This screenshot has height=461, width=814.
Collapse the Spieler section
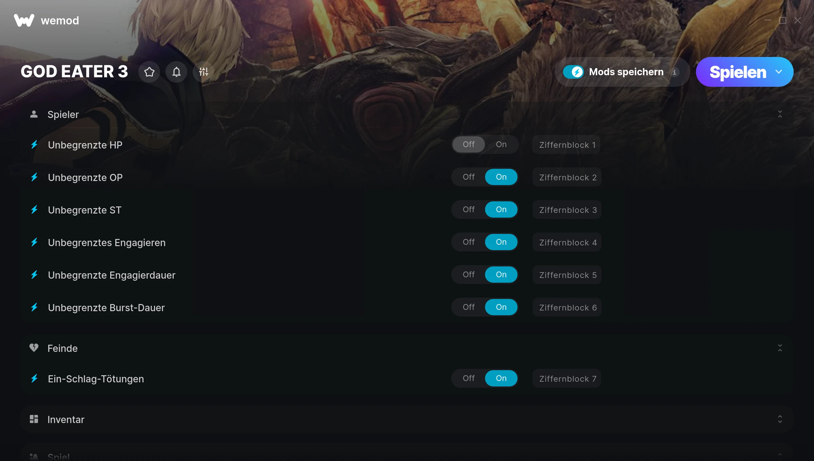point(780,114)
